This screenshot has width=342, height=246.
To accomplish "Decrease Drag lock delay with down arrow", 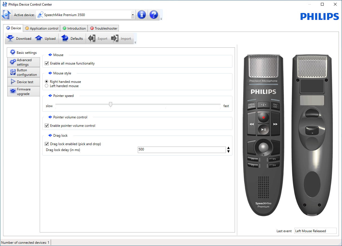I will tap(228, 151).
